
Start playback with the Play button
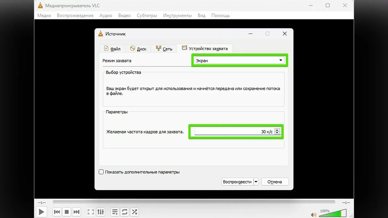[41, 212]
